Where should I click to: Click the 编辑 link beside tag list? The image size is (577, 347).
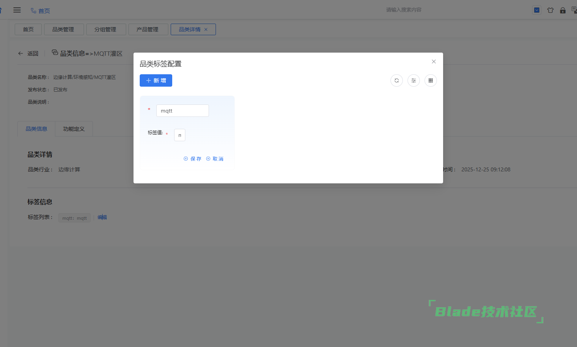102,217
